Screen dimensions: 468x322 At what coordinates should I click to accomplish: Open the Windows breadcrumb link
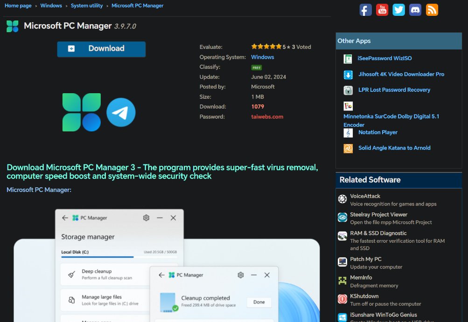(51, 6)
